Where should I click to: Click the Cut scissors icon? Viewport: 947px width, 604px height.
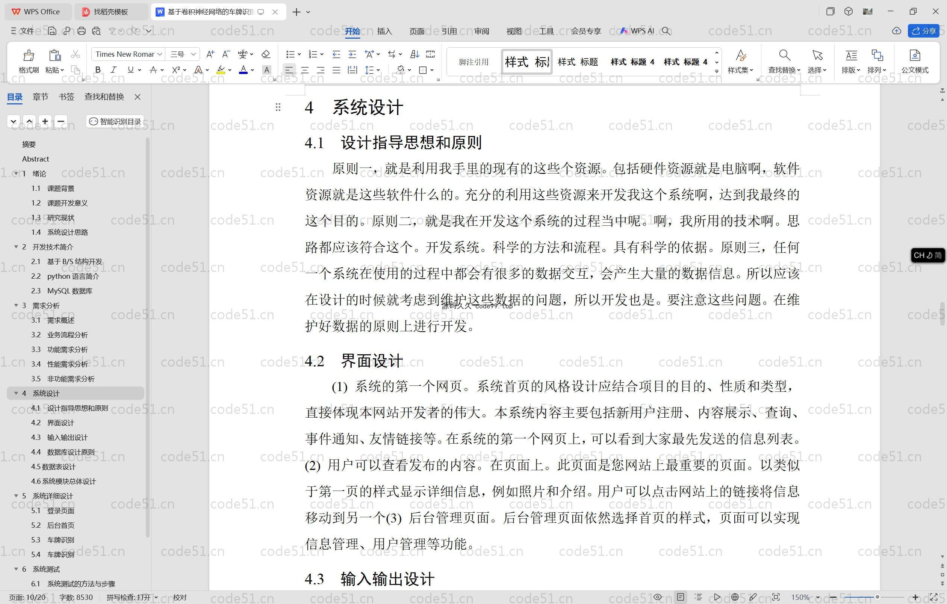point(76,54)
